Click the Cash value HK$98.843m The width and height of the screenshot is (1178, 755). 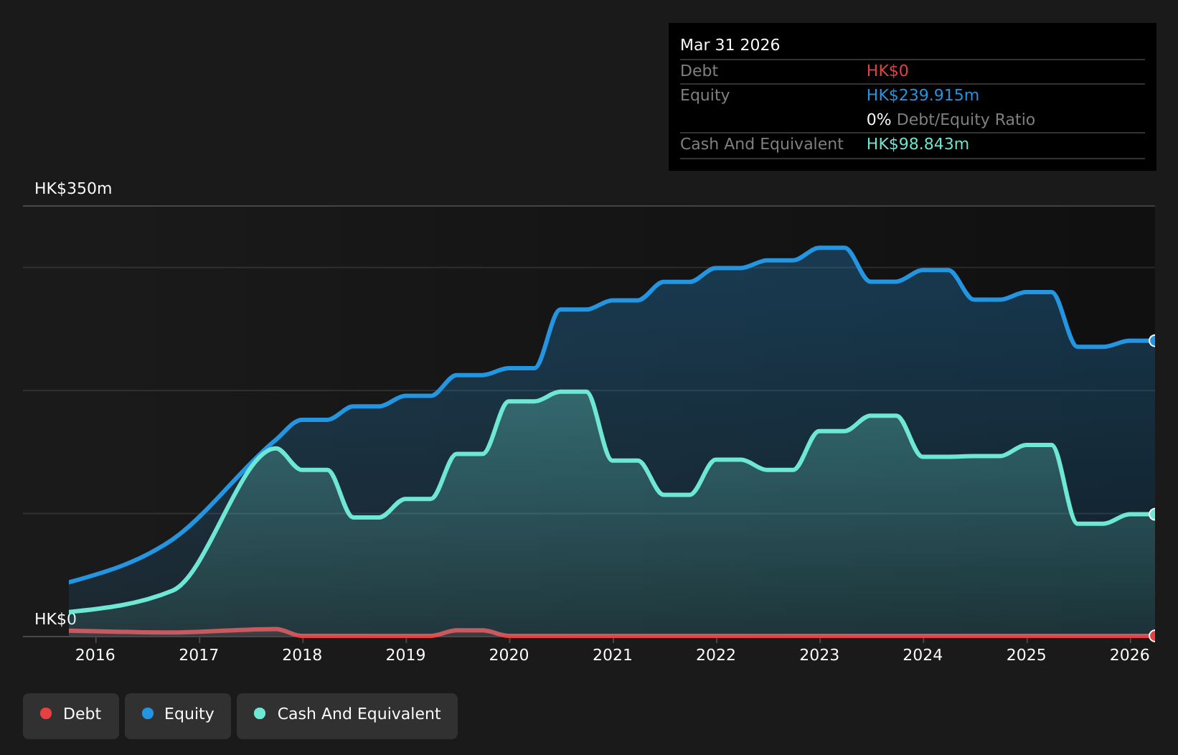(x=918, y=144)
